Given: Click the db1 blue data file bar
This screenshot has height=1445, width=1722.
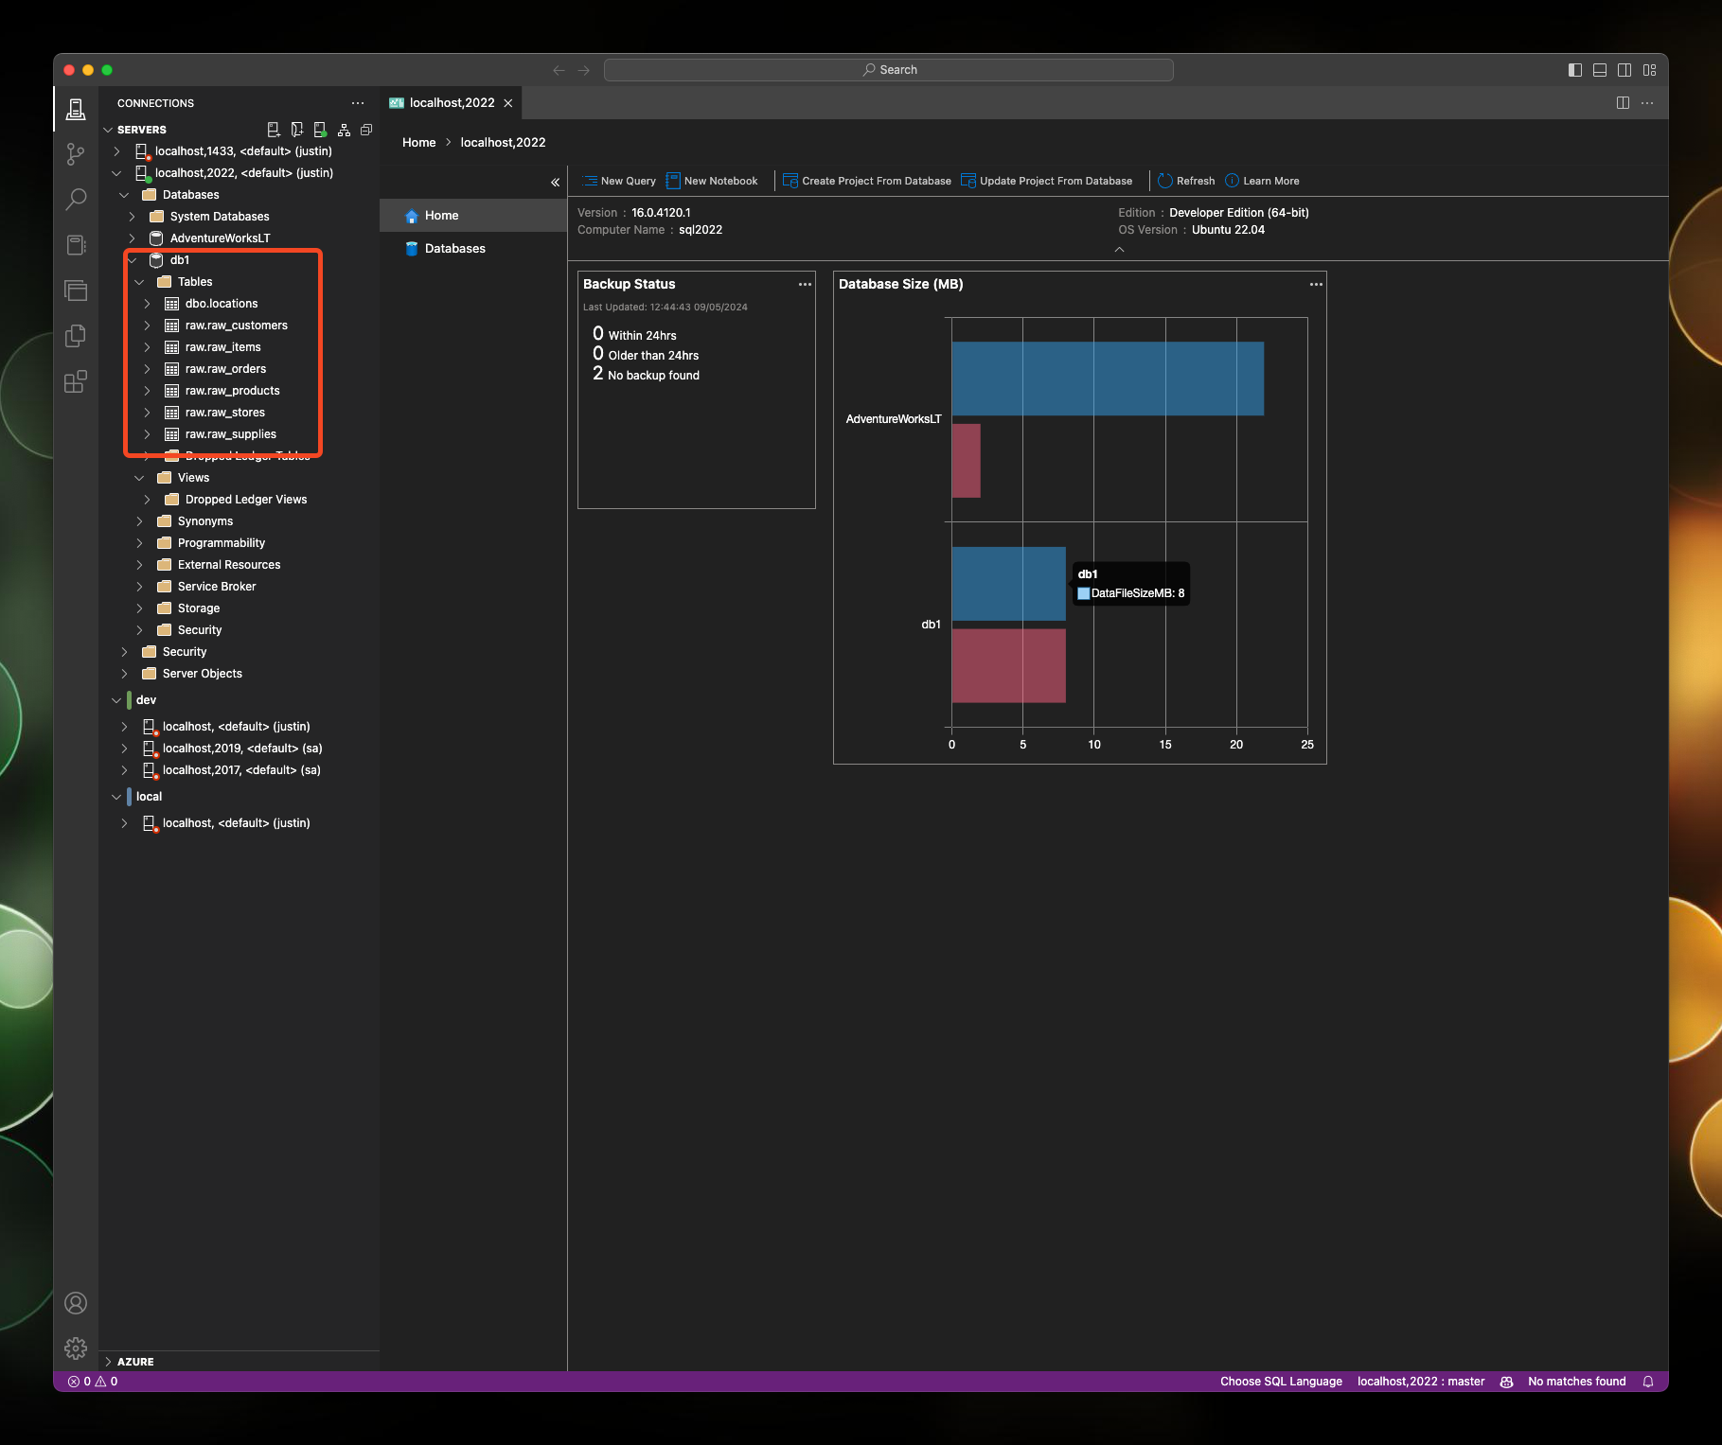Looking at the screenshot, I should [1008, 584].
